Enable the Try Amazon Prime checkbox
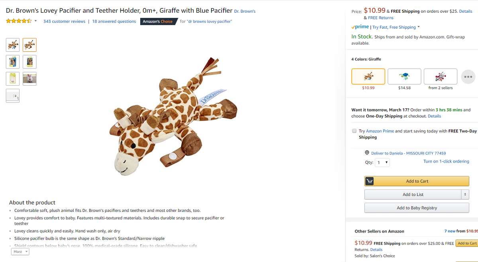Screen dimensions: 478x262 (354, 131)
